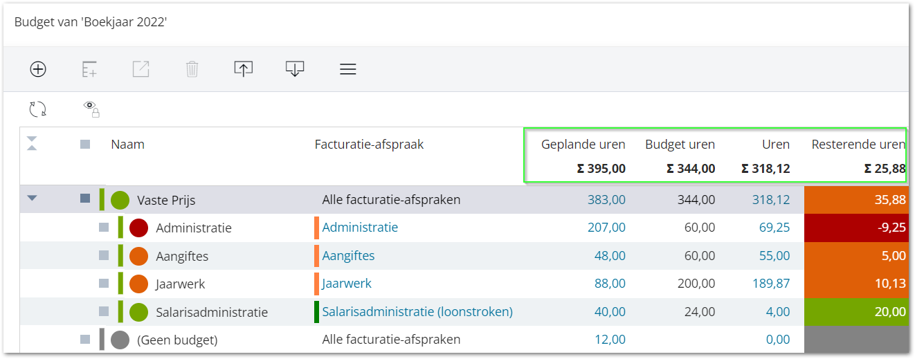Click the grey status circle of (Geen budget)
This screenshot has height=359, width=915.
tap(120, 340)
